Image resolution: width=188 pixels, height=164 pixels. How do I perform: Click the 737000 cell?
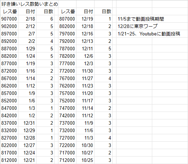click(67, 123)
